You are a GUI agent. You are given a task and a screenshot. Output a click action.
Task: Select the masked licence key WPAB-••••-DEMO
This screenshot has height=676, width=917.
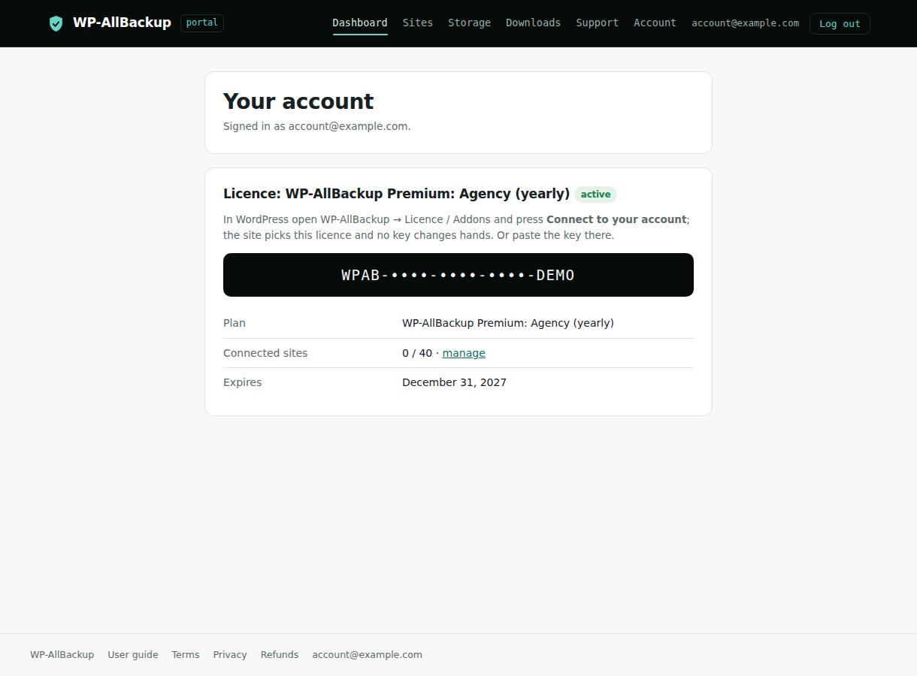click(458, 275)
